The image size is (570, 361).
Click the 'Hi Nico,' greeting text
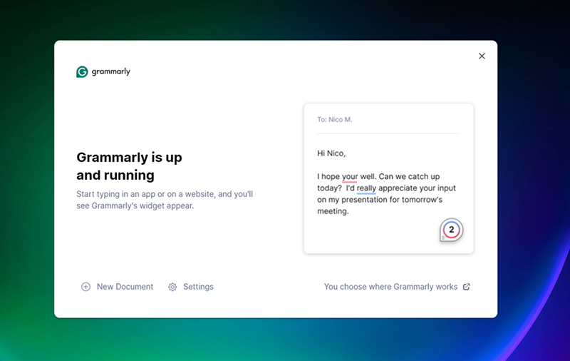[x=331, y=153]
